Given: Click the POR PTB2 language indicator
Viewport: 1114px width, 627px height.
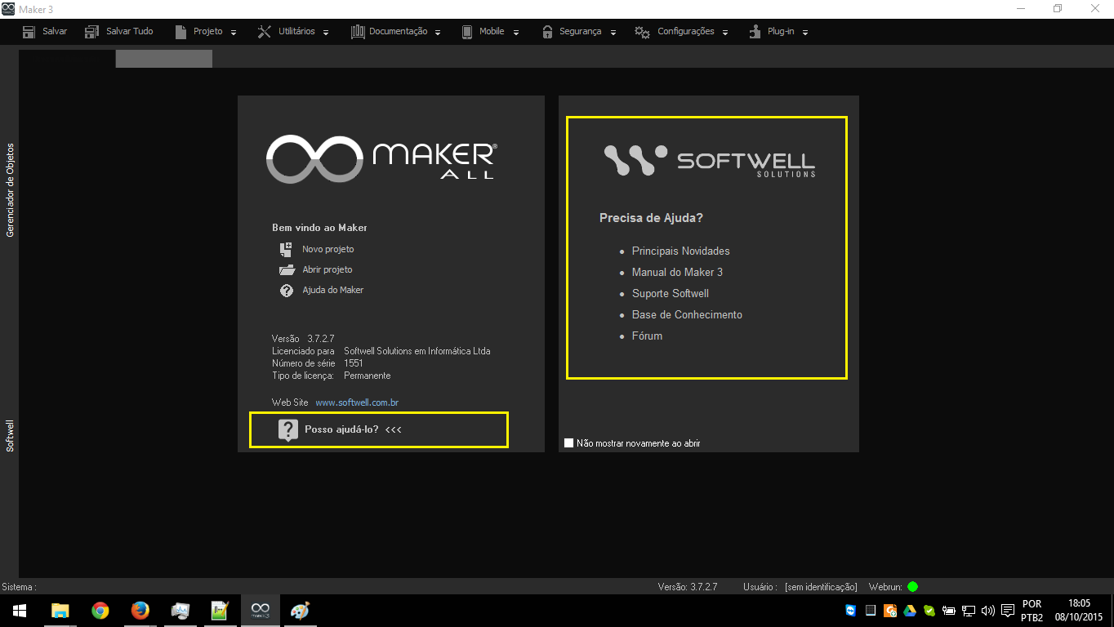Looking at the screenshot, I should pyautogui.click(x=1032, y=611).
